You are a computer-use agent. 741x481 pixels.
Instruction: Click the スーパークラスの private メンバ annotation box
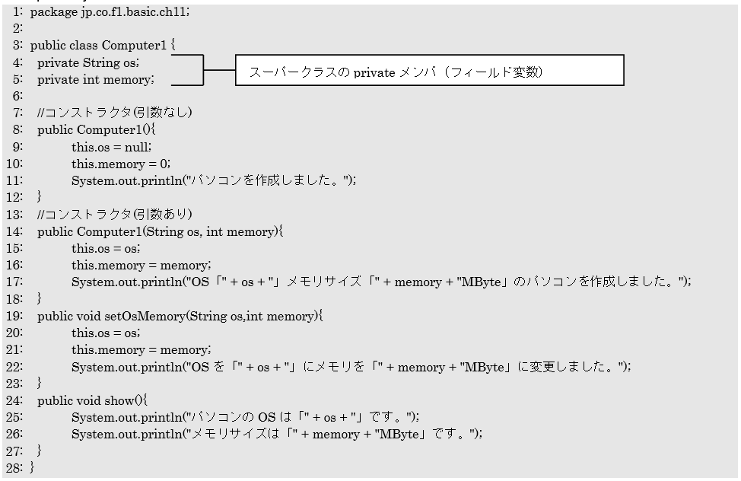429,72
